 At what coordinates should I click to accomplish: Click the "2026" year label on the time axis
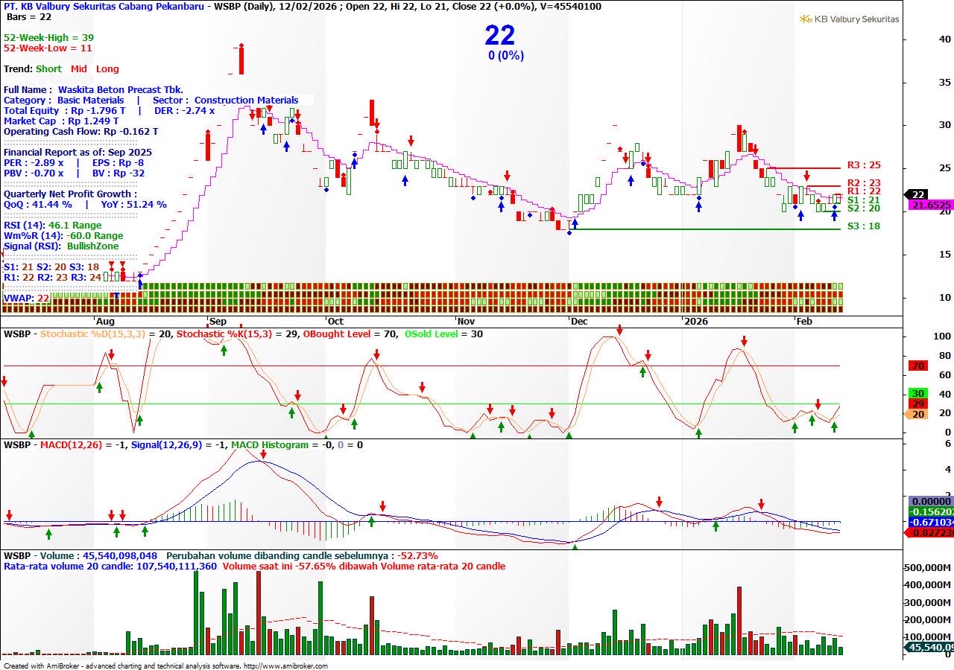696,322
